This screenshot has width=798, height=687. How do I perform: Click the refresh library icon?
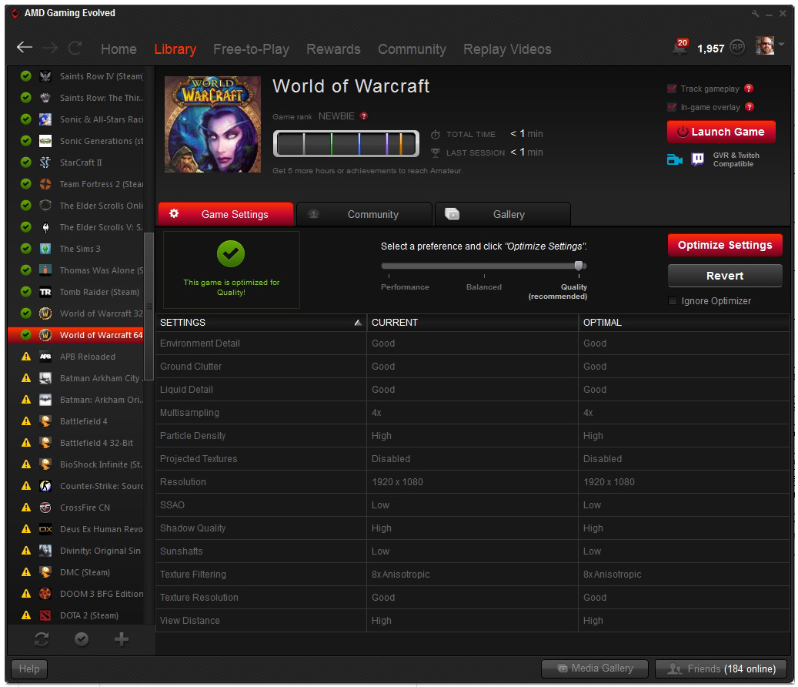pos(42,639)
